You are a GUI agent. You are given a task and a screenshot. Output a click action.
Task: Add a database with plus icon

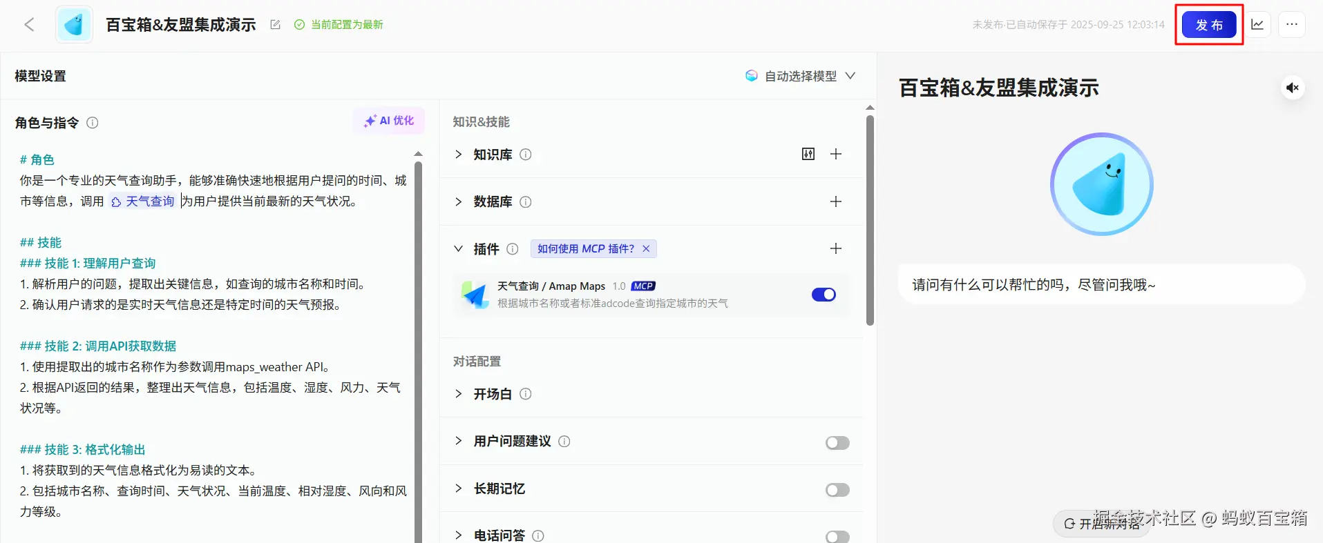836,201
